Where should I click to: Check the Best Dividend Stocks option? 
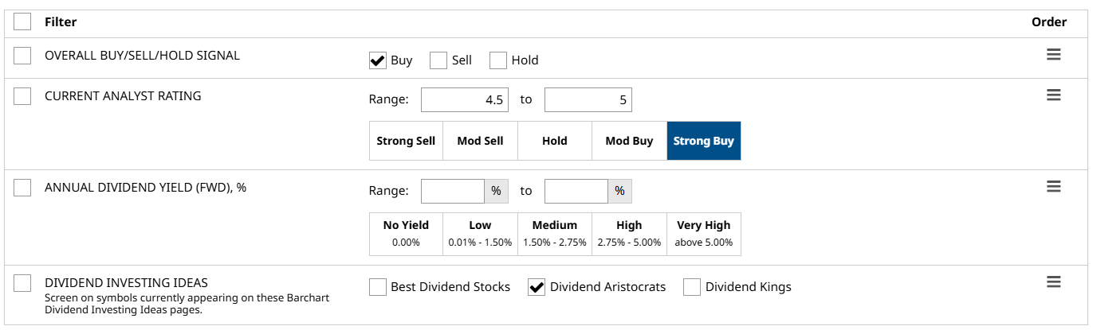pyautogui.click(x=378, y=287)
